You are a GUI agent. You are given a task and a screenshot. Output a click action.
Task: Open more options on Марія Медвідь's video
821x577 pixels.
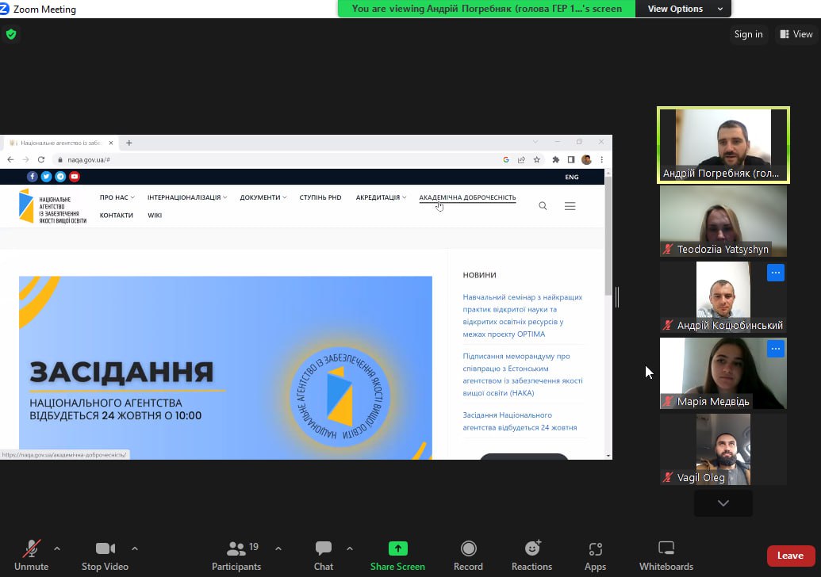(775, 349)
